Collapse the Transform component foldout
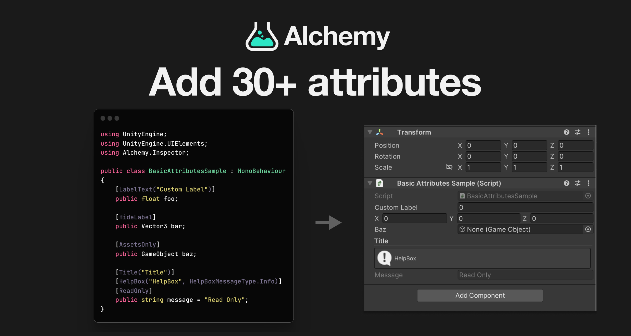 pyautogui.click(x=370, y=132)
